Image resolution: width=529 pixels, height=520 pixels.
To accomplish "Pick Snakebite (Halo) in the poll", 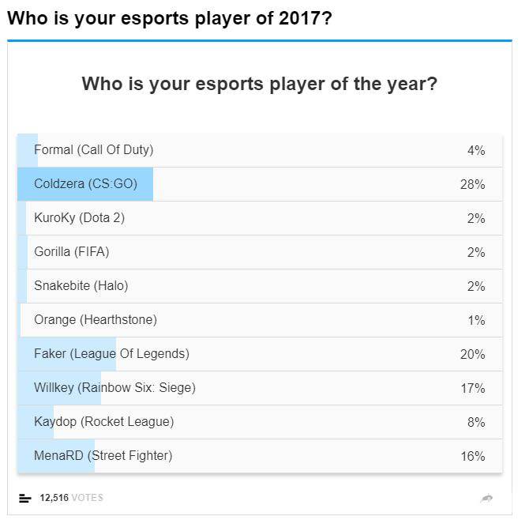I will tap(81, 286).
